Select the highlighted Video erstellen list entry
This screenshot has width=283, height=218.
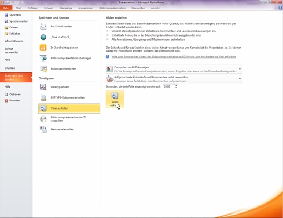pyautogui.click(x=69, y=108)
